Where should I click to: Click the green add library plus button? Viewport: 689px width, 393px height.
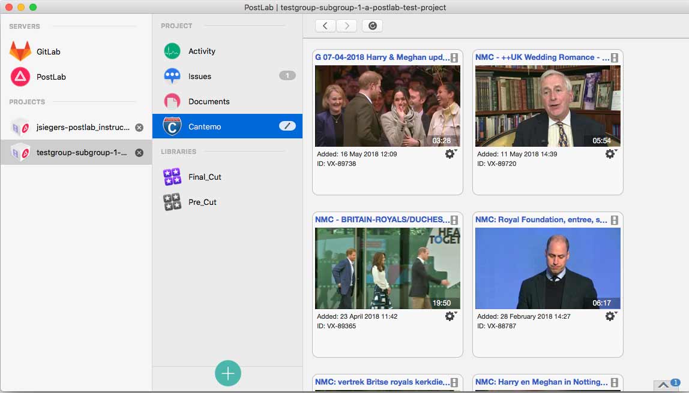pyautogui.click(x=228, y=373)
